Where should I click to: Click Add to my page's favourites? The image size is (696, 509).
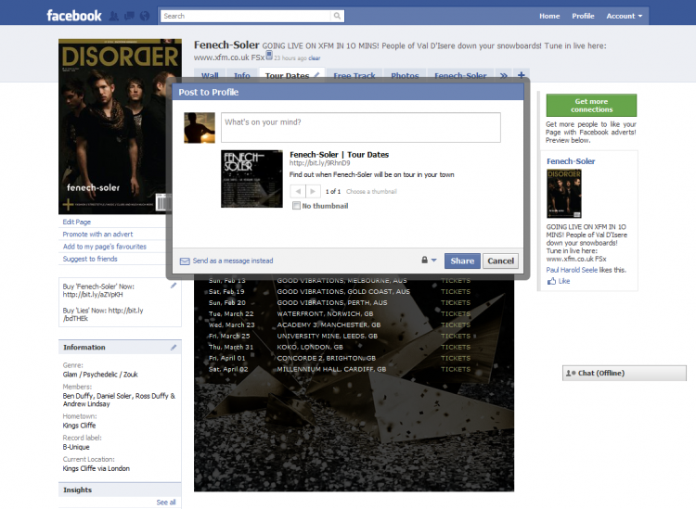[x=104, y=247]
